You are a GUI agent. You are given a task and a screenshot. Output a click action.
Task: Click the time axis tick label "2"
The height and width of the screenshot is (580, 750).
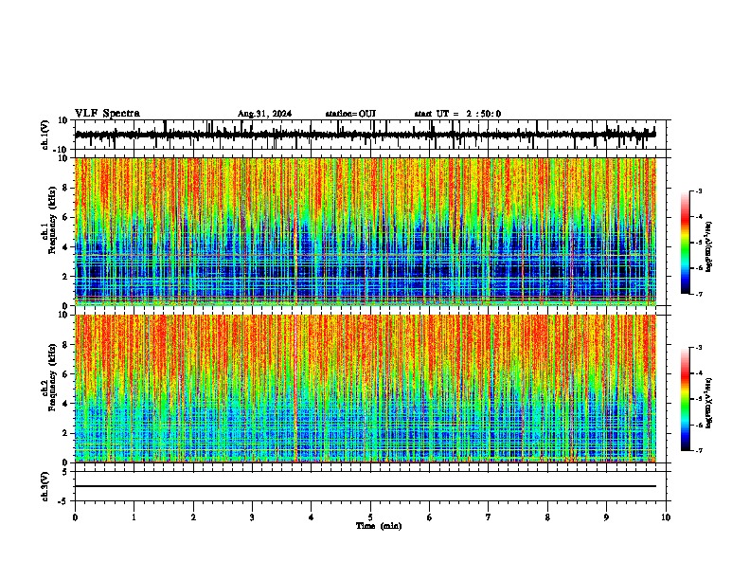click(x=193, y=517)
